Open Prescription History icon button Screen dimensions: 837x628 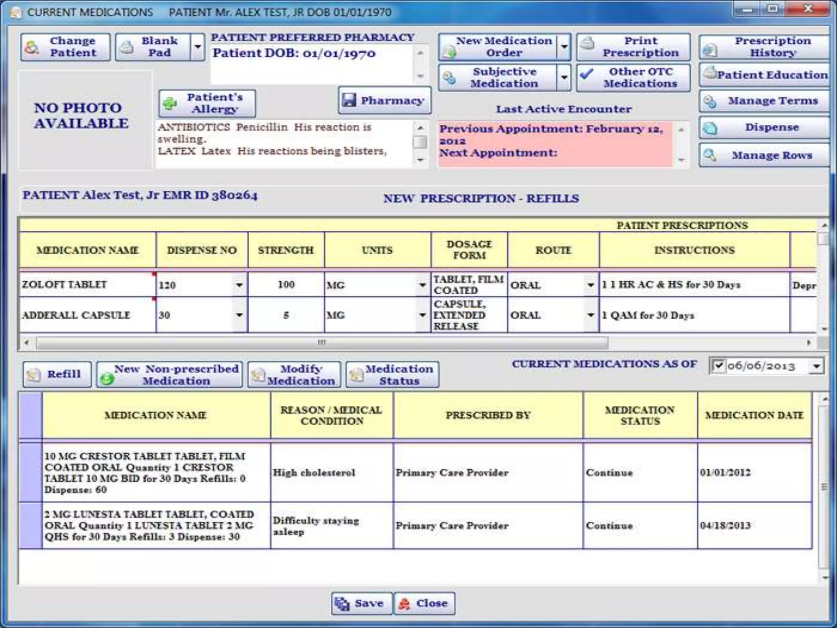(710, 50)
